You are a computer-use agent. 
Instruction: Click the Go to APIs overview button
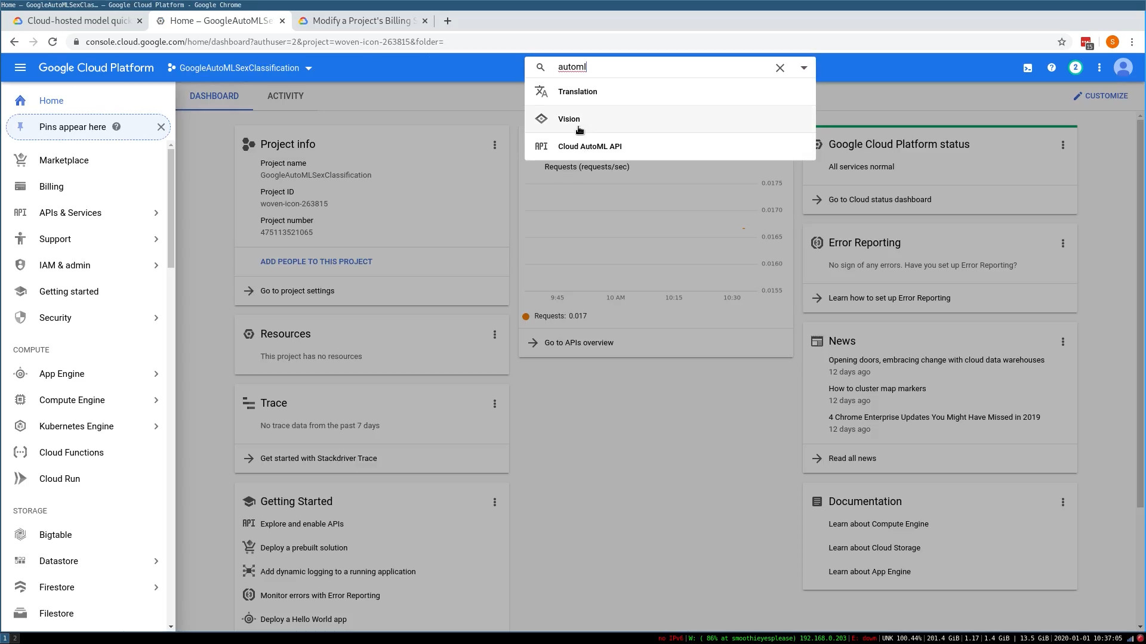click(x=578, y=342)
